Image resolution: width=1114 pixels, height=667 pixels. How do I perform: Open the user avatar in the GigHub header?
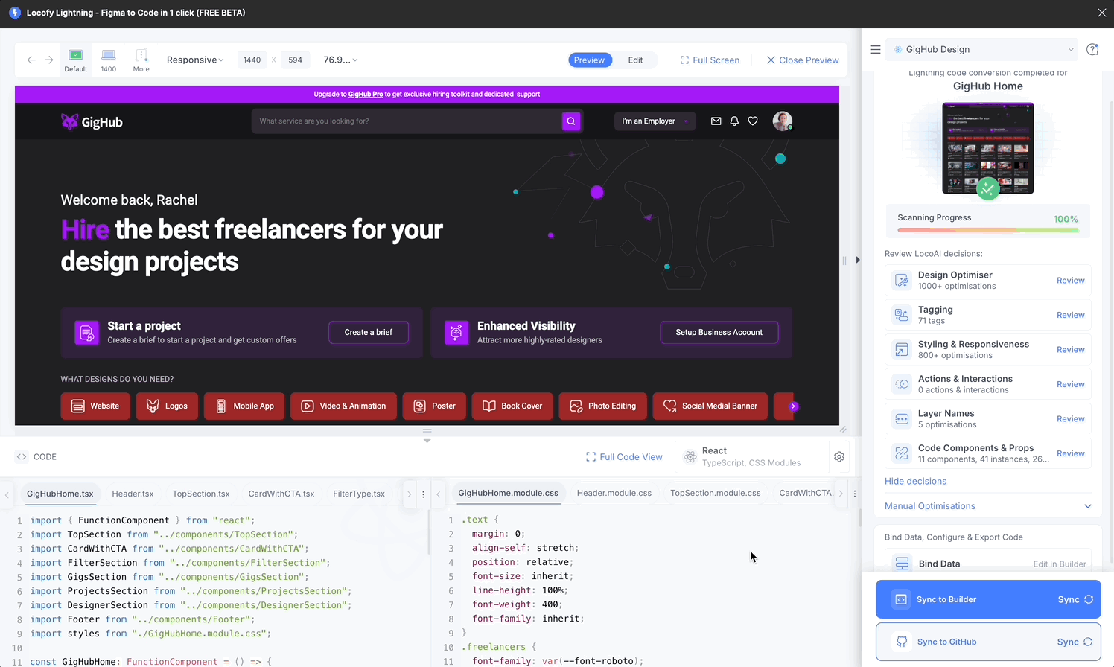(782, 121)
